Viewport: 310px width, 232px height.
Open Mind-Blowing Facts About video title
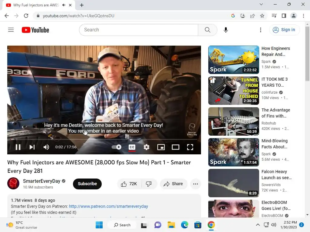[275, 143]
